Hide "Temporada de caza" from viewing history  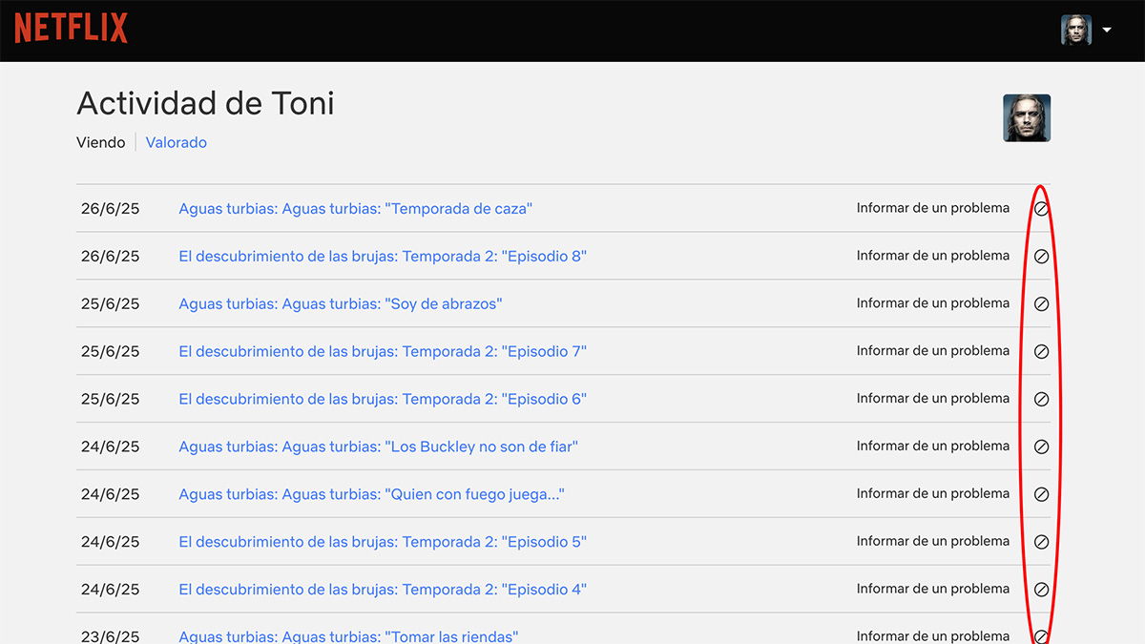(1042, 208)
